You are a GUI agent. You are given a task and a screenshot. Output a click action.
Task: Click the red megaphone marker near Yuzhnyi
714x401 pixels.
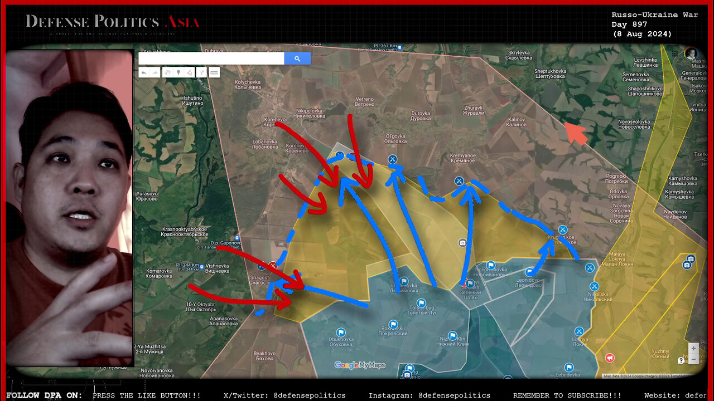[x=610, y=358]
